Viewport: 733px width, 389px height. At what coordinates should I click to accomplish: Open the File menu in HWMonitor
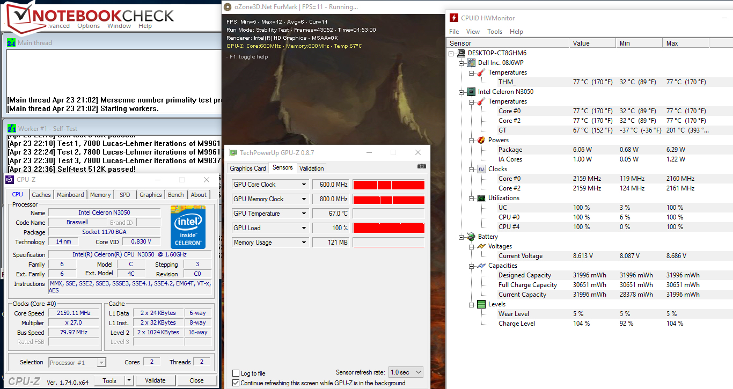point(454,32)
